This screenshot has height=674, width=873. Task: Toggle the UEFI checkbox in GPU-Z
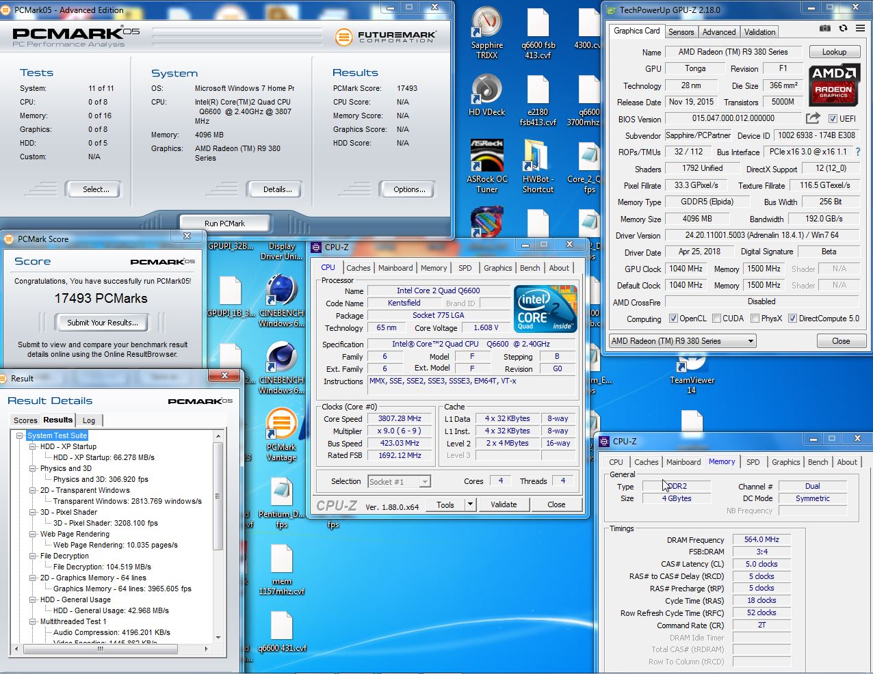point(833,119)
